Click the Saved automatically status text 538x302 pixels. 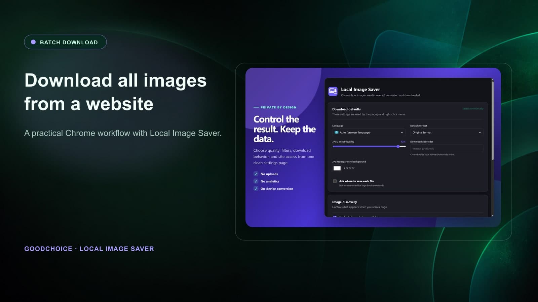tap(473, 109)
